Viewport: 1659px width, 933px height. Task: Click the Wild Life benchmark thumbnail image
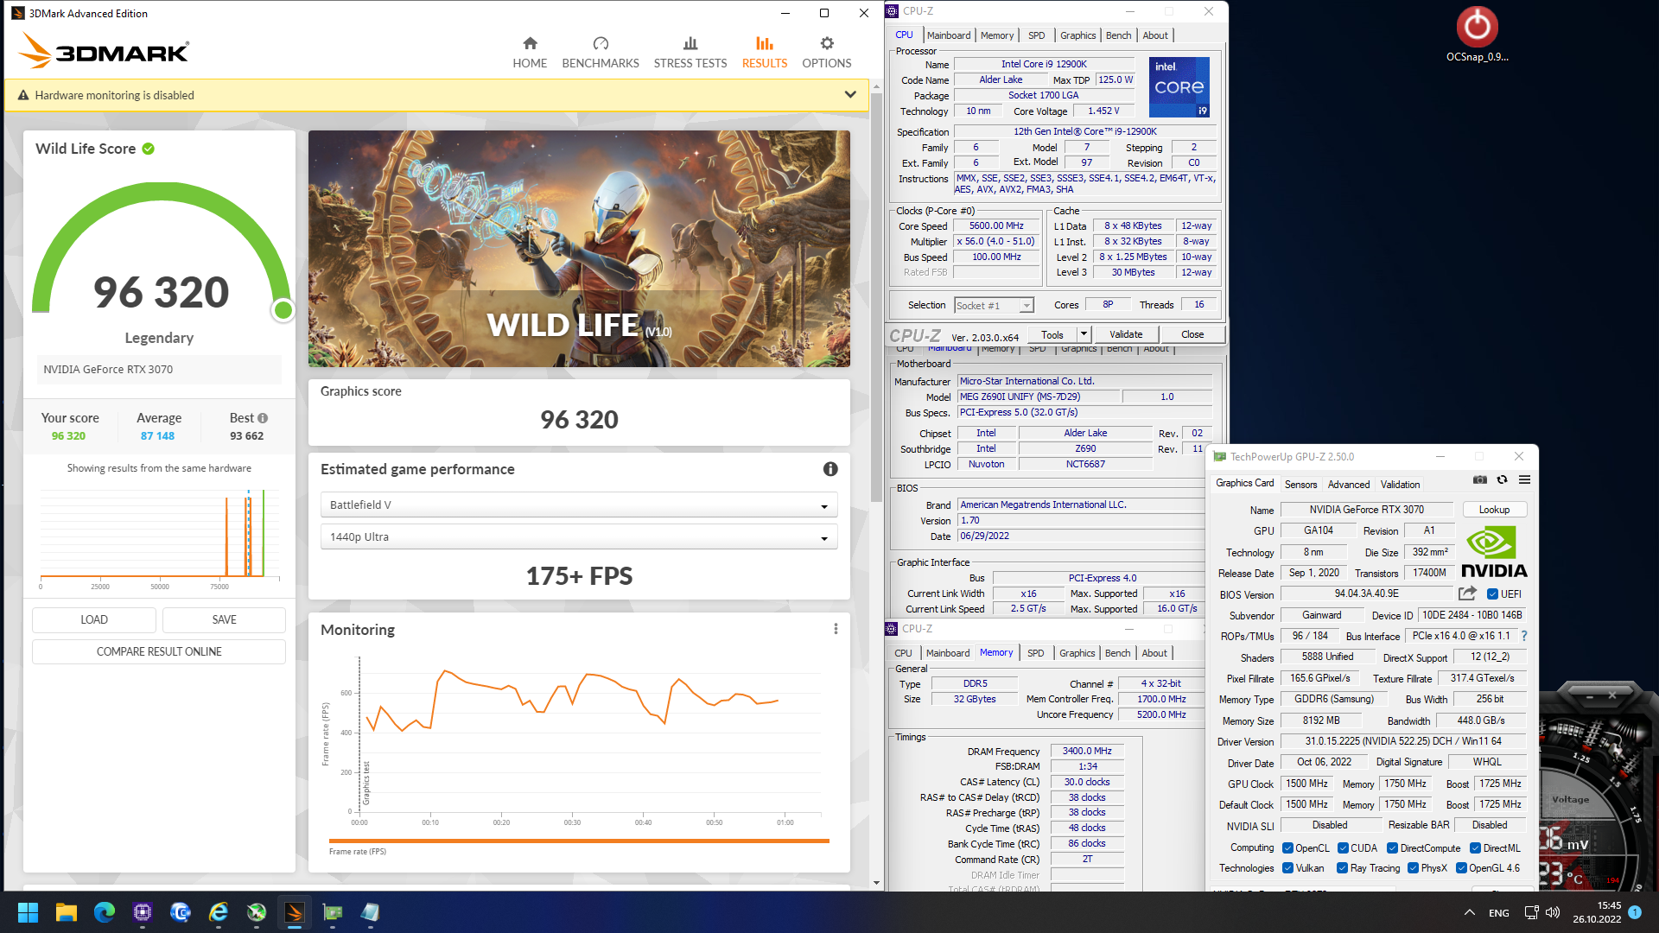pyautogui.click(x=579, y=249)
